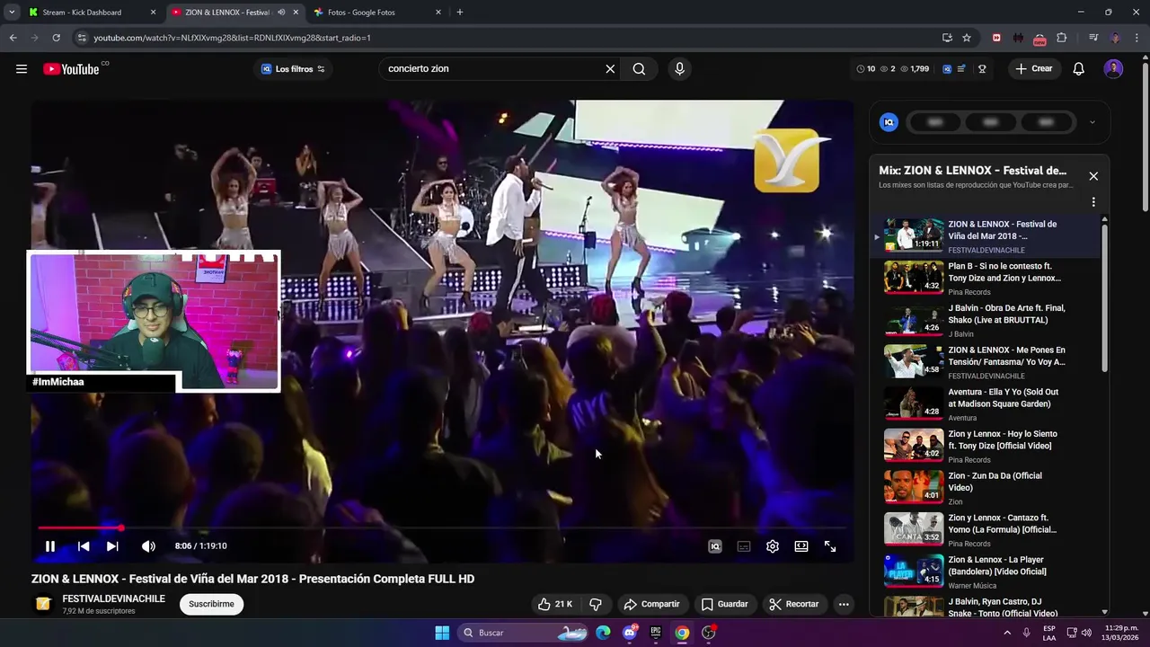Share the video via Compartir
The height and width of the screenshot is (647, 1150).
651,604
